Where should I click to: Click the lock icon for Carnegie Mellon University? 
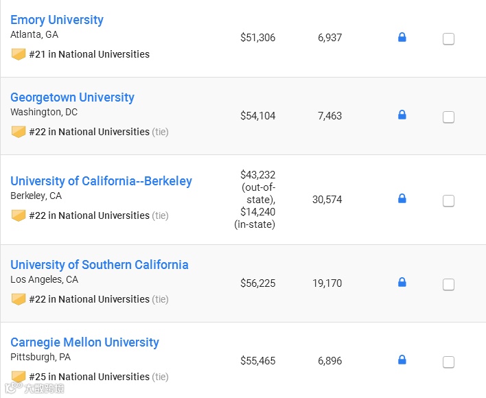pos(402,360)
